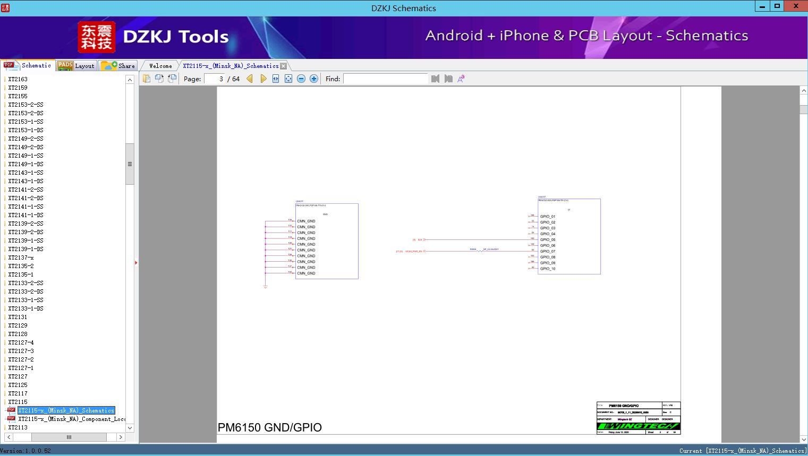Go to previous page arrow
The image size is (808, 456).
pos(250,79)
